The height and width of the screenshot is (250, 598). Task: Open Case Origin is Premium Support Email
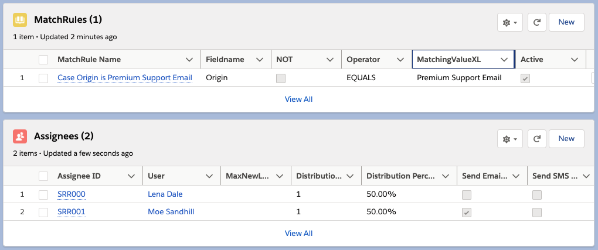click(125, 78)
